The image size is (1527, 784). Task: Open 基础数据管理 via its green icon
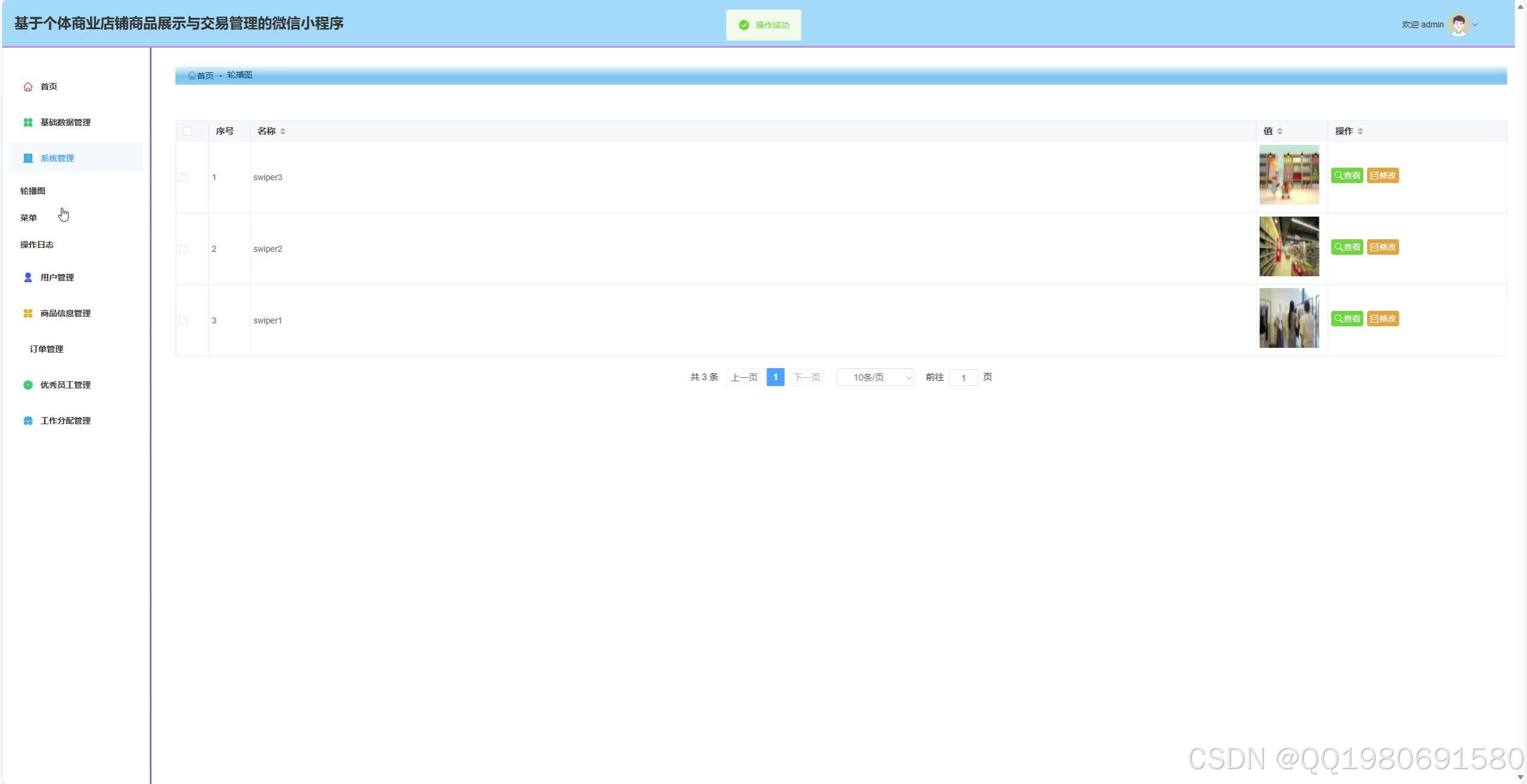click(x=27, y=122)
